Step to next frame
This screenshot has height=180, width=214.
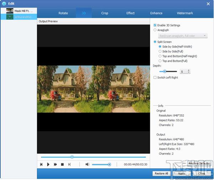(x=69, y=164)
